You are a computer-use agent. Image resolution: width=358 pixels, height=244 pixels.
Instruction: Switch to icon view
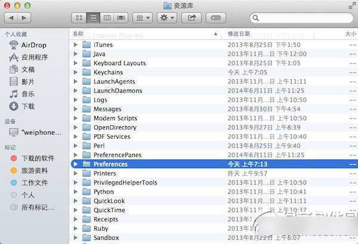(79, 18)
